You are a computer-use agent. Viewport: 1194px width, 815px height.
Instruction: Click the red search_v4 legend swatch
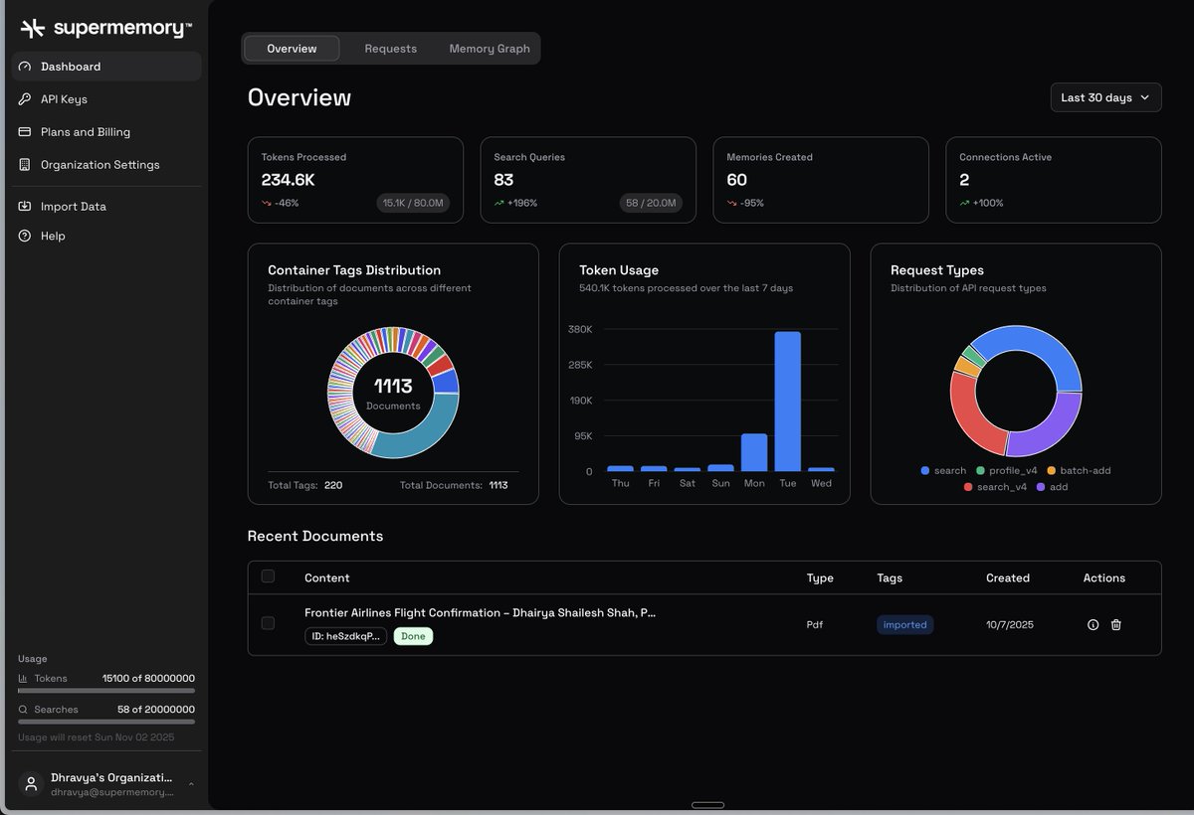point(968,487)
